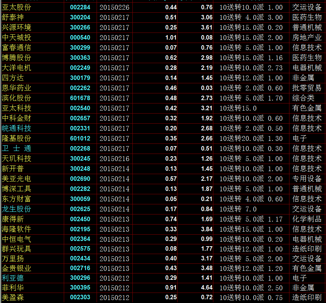This screenshot has width=326, height=303.
Task: Click 恩华药业 stock name
Action: click(x=16, y=88)
